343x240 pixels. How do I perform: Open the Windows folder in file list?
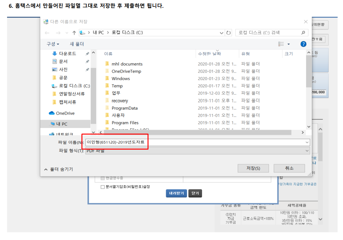120,79
